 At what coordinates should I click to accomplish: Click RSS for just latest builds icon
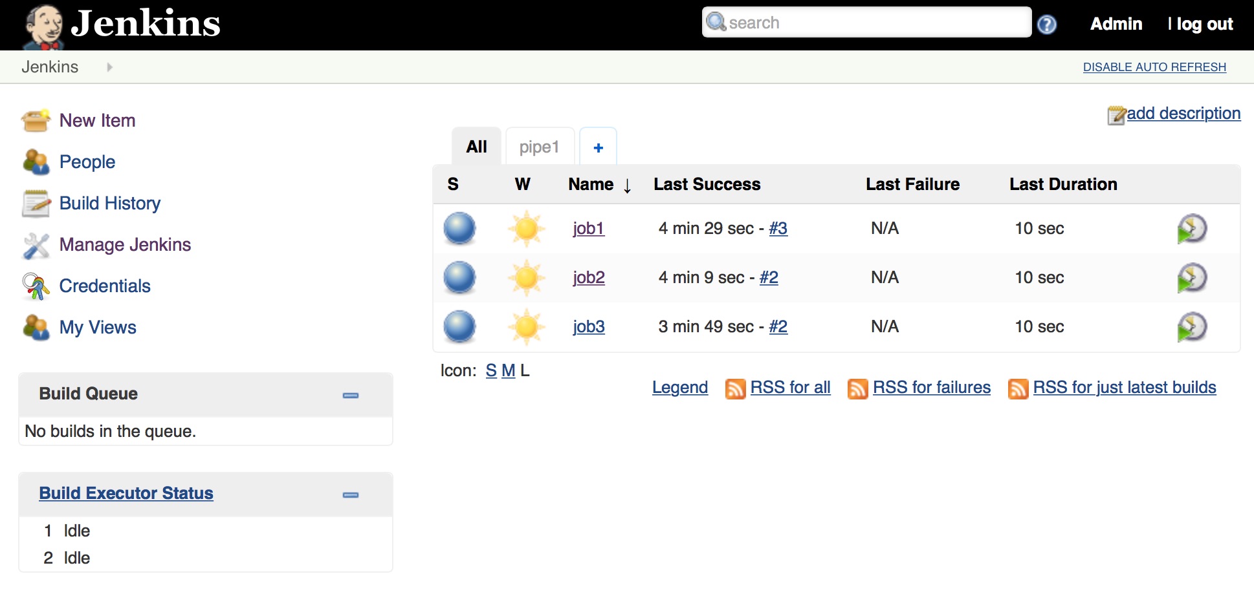[1018, 388]
